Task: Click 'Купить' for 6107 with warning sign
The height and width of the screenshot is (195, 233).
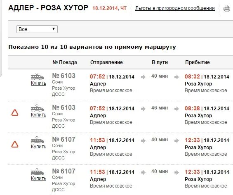Action: 38,147
